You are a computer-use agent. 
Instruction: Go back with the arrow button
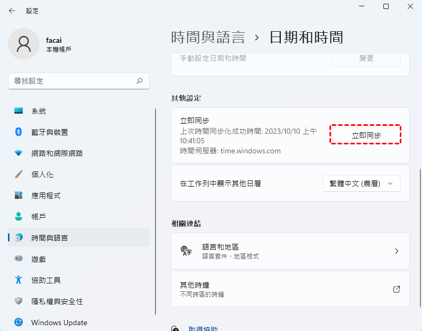click(12, 11)
